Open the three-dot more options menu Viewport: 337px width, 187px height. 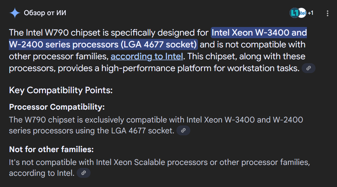[327, 13]
